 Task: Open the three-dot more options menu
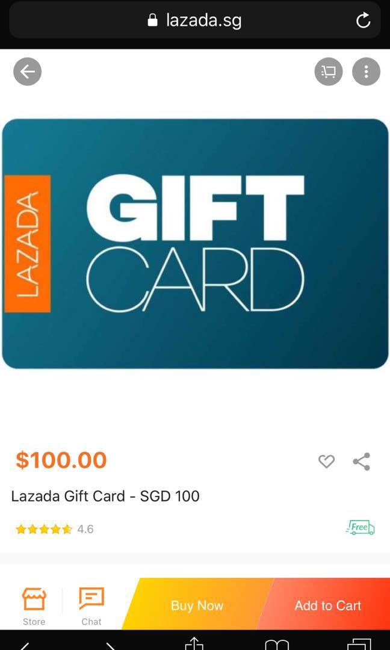[367, 72]
